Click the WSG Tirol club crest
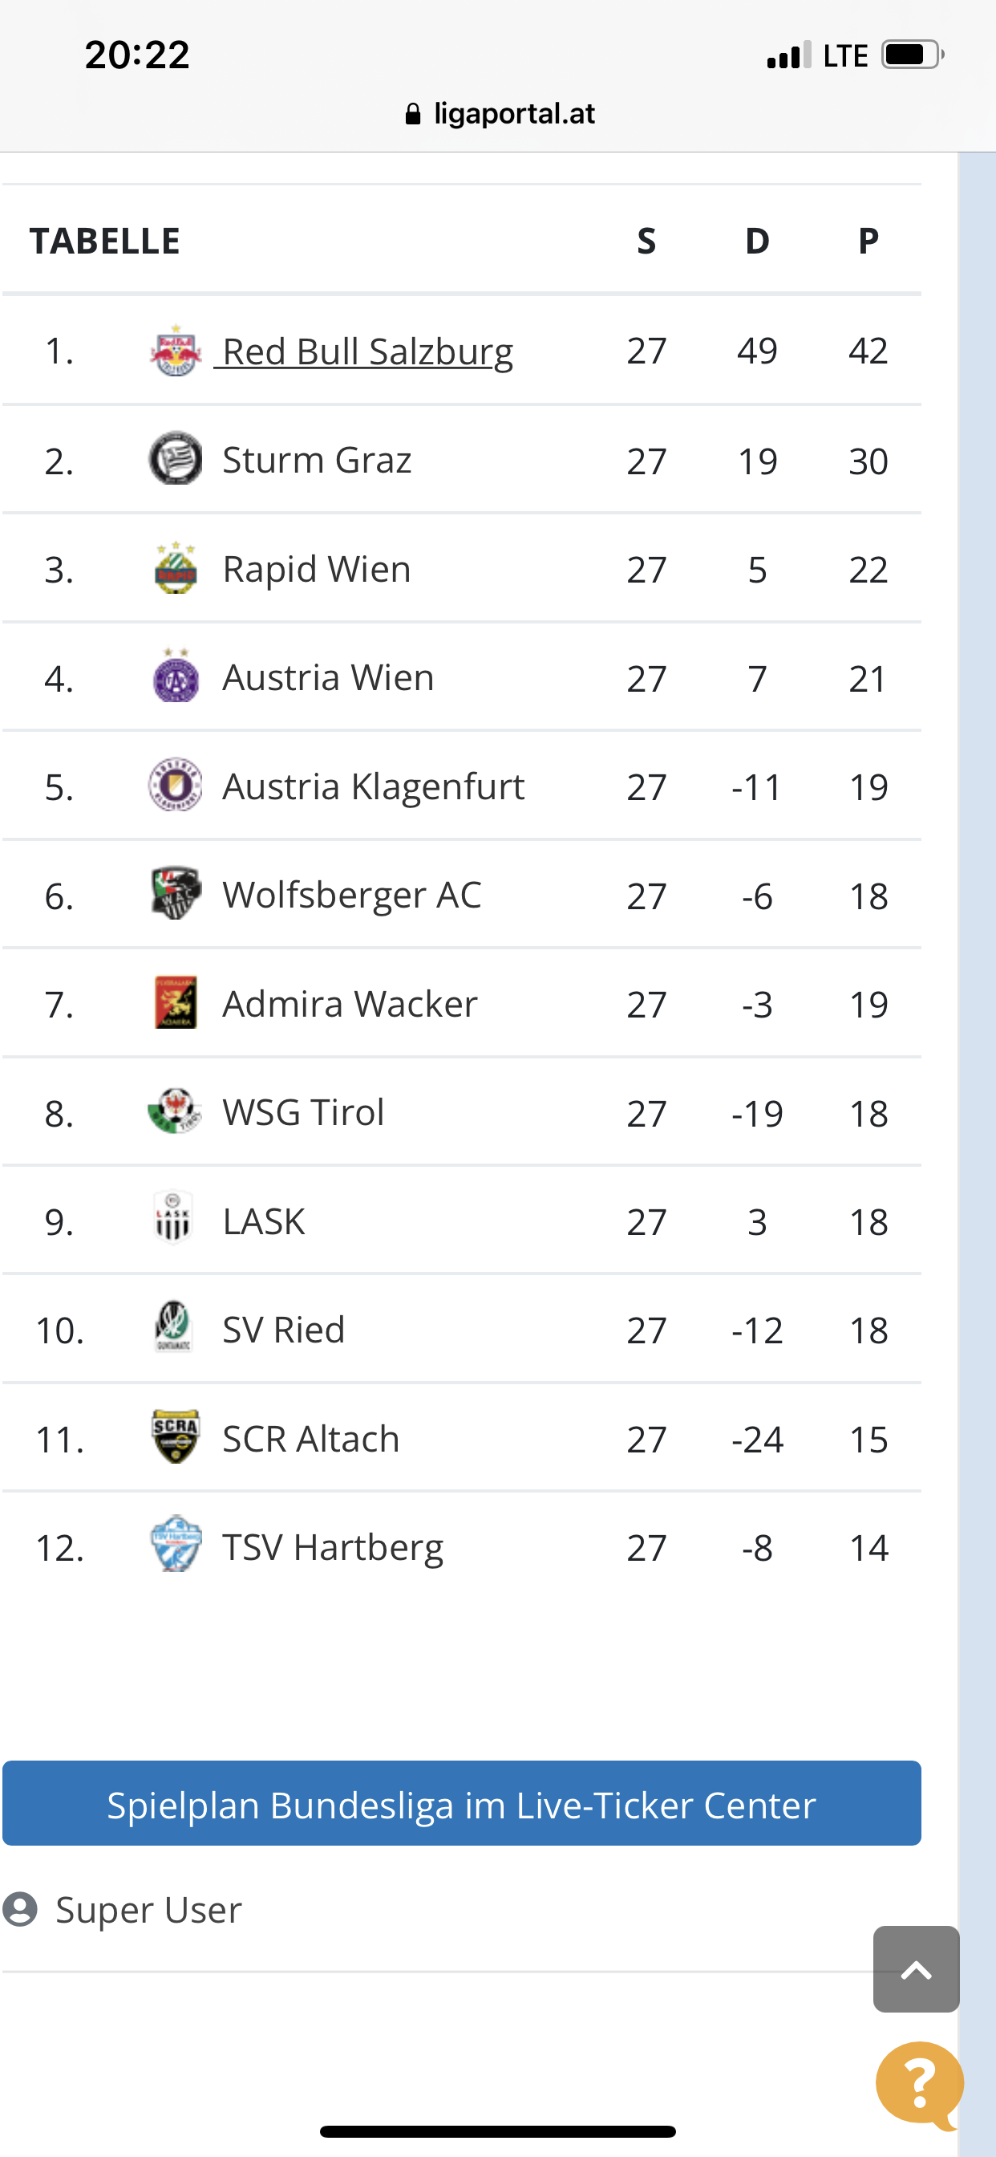This screenshot has height=2157, width=996. coord(176,1111)
